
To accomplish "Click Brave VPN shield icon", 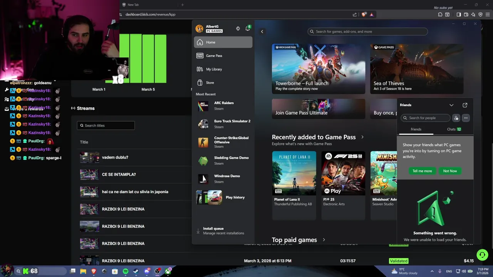I will 480,15.
